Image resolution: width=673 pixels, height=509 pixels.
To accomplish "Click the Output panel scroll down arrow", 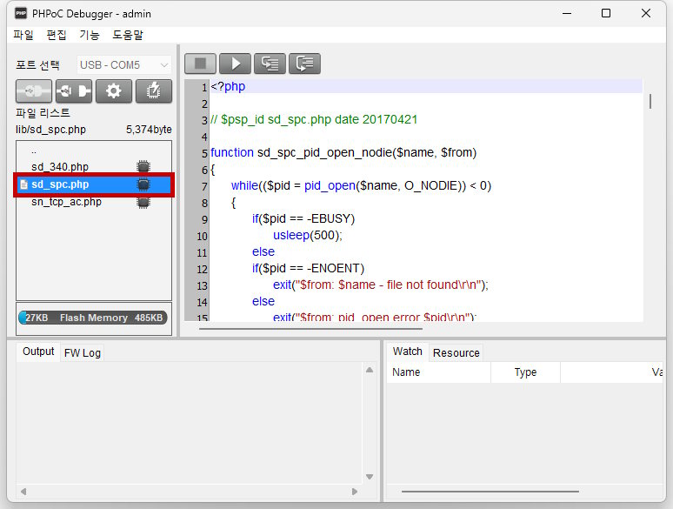I will (370, 477).
